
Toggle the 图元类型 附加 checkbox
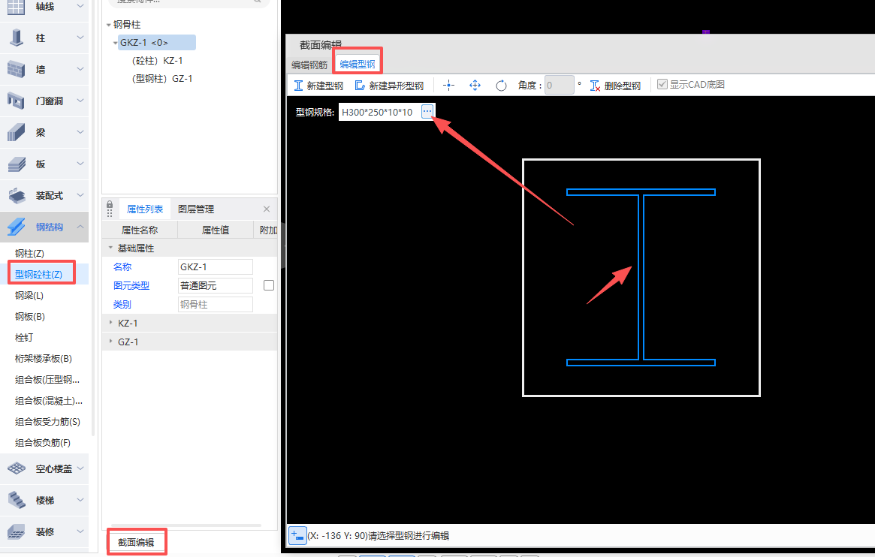(269, 285)
